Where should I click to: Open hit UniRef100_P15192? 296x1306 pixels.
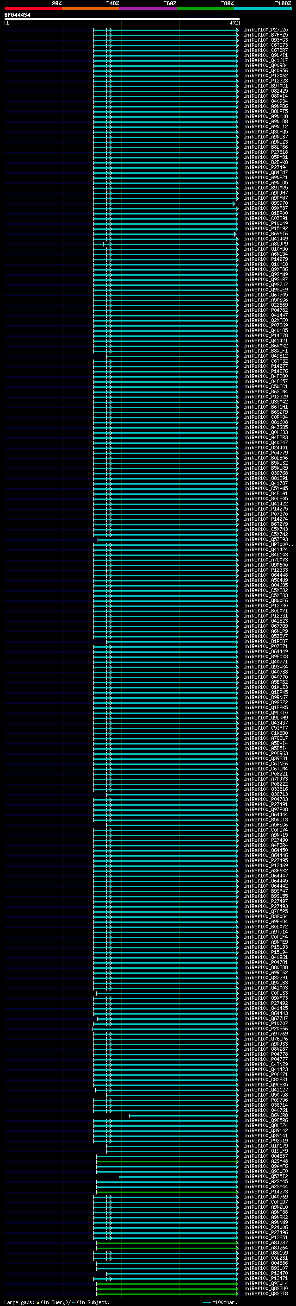(265, 229)
